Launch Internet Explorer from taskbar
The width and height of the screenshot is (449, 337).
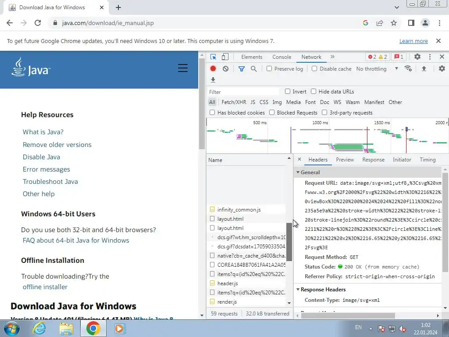coord(39,328)
